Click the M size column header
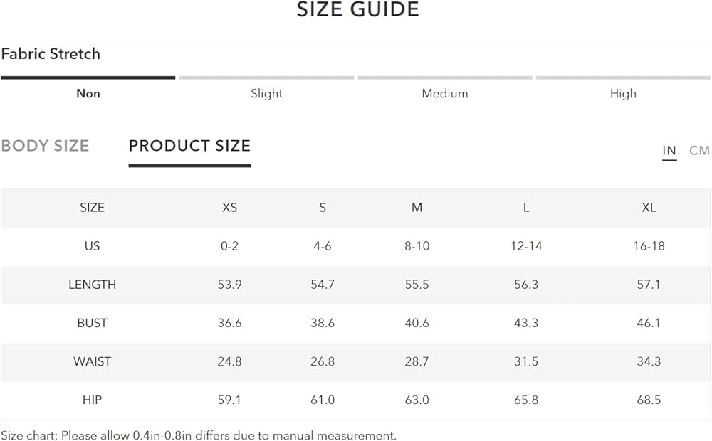712x441 pixels. [x=417, y=208]
